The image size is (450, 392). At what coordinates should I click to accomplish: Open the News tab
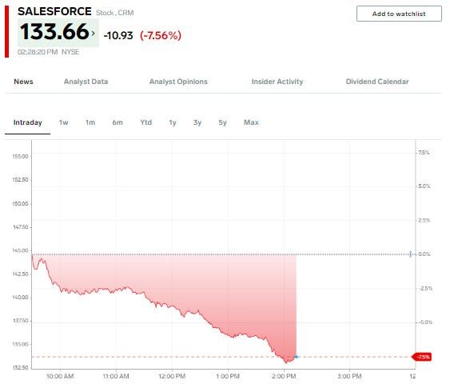point(23,82)
